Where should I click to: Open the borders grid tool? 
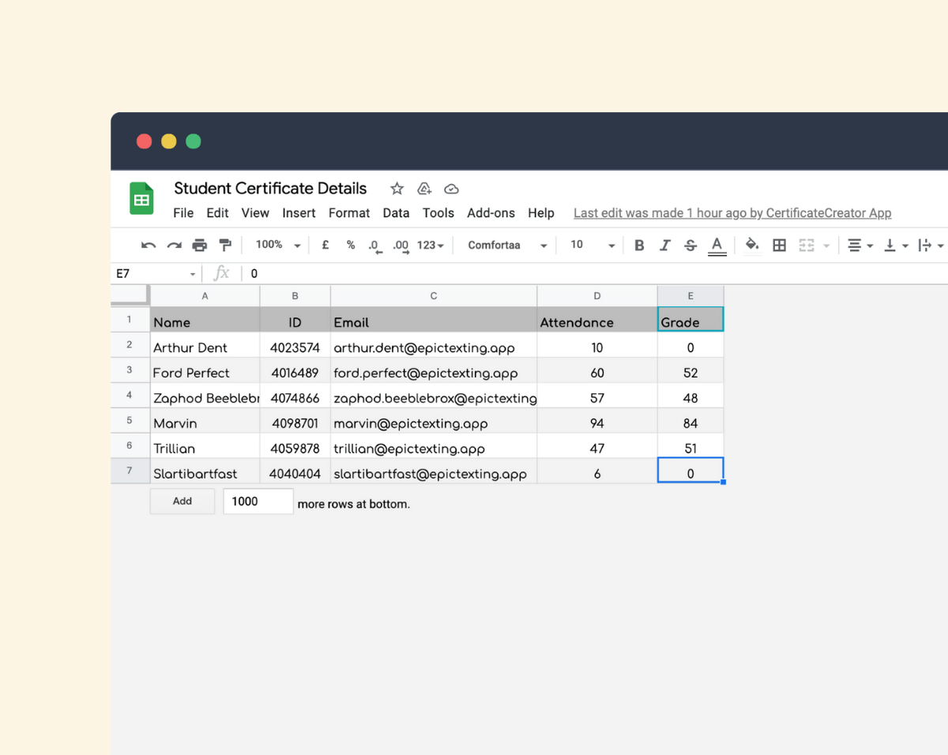point(779,246)
